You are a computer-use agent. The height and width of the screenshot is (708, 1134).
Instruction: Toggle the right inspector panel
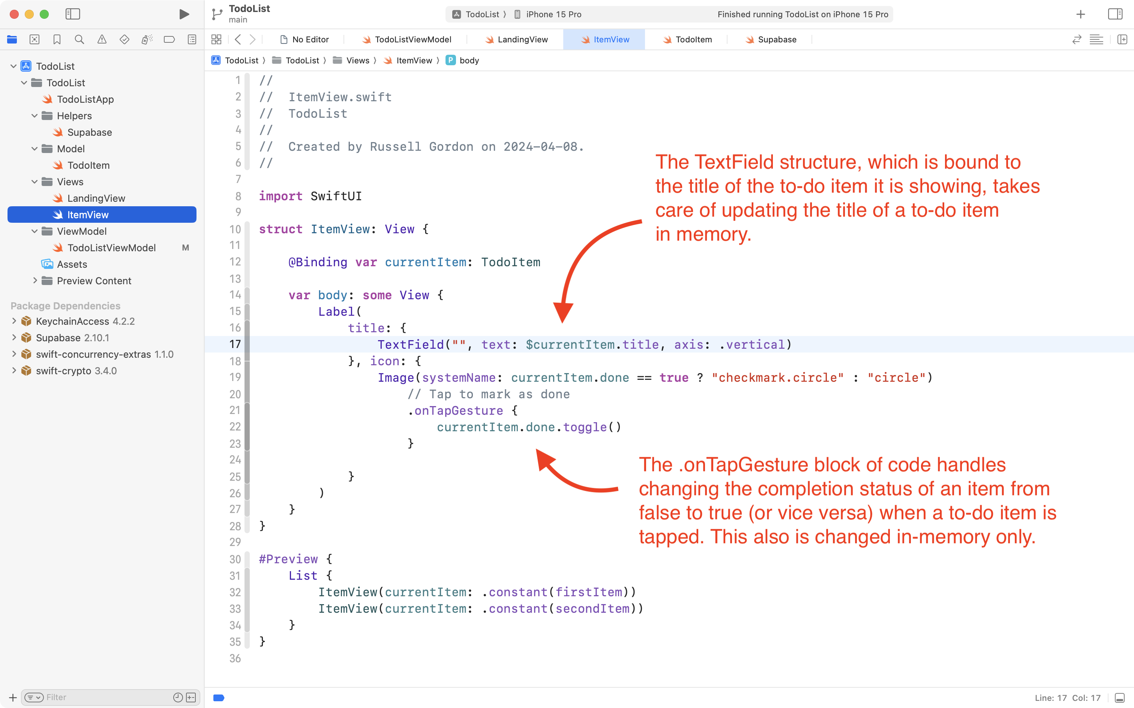coord(1115,14)
